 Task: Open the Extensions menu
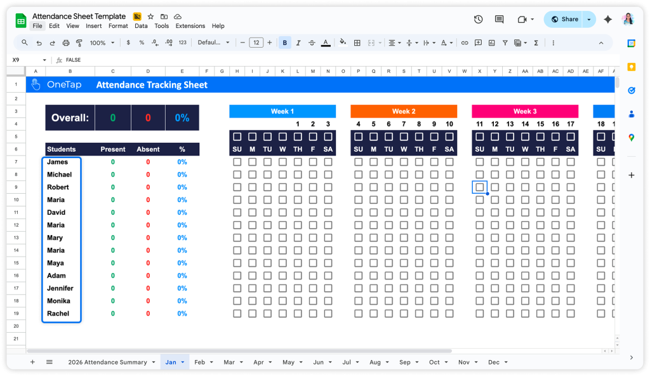tap(190, 26)
